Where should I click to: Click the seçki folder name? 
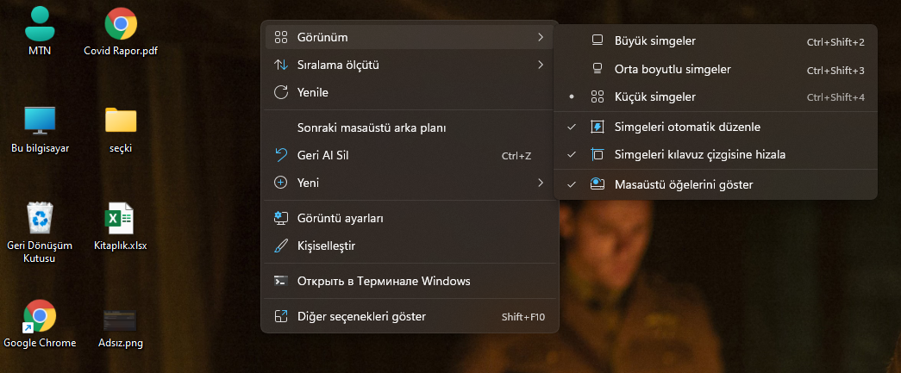121,148
